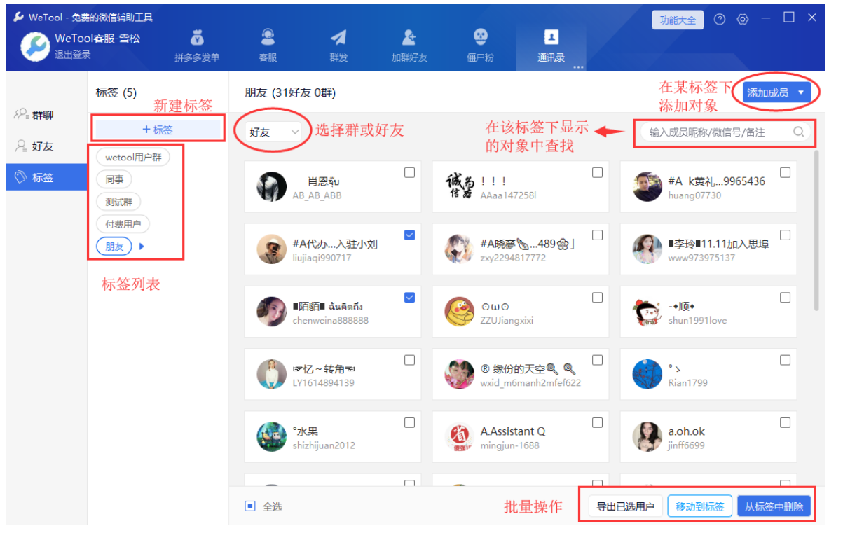Open the 好友 type dropdown

[x=274, y=132]
